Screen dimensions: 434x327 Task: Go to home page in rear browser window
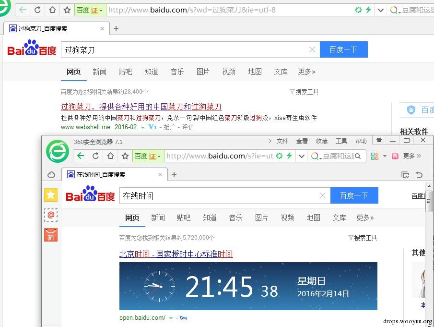[x=52, y=10]
